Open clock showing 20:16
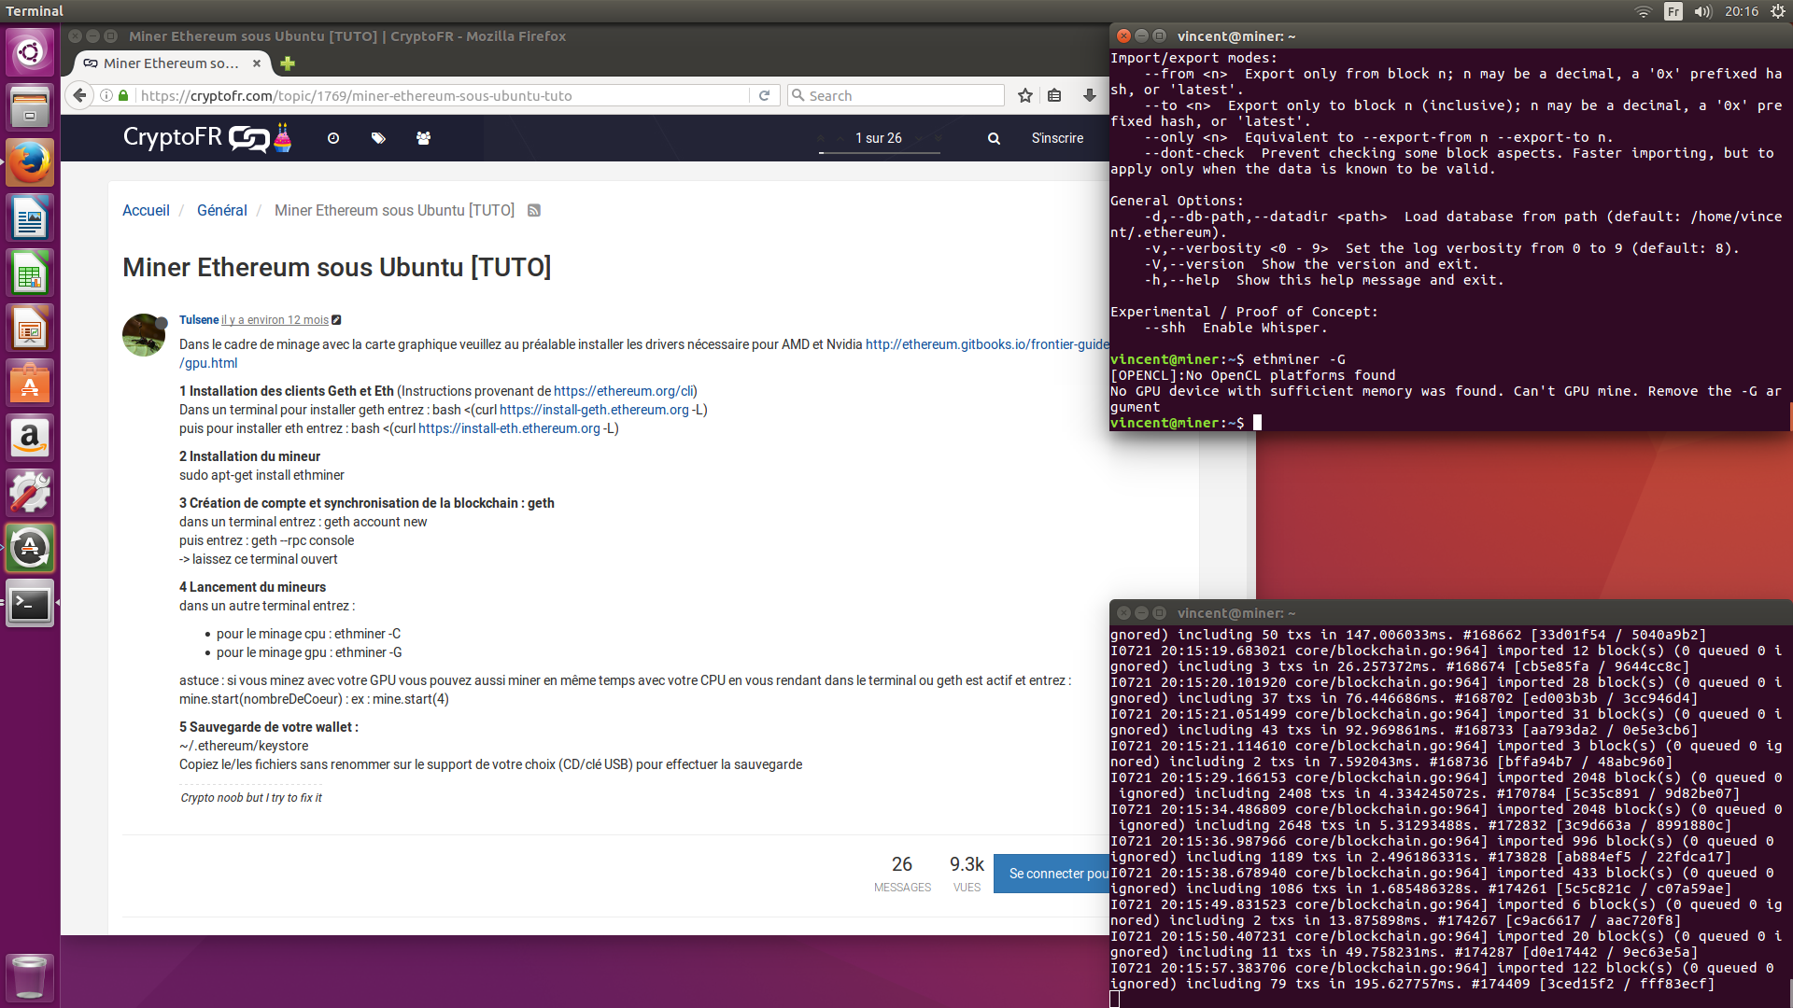The height and width of the screenshot is (1008, 1793). point(1742,11)
